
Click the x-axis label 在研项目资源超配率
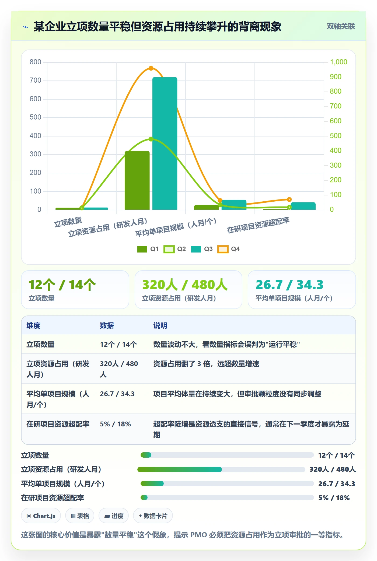[258, 225]
